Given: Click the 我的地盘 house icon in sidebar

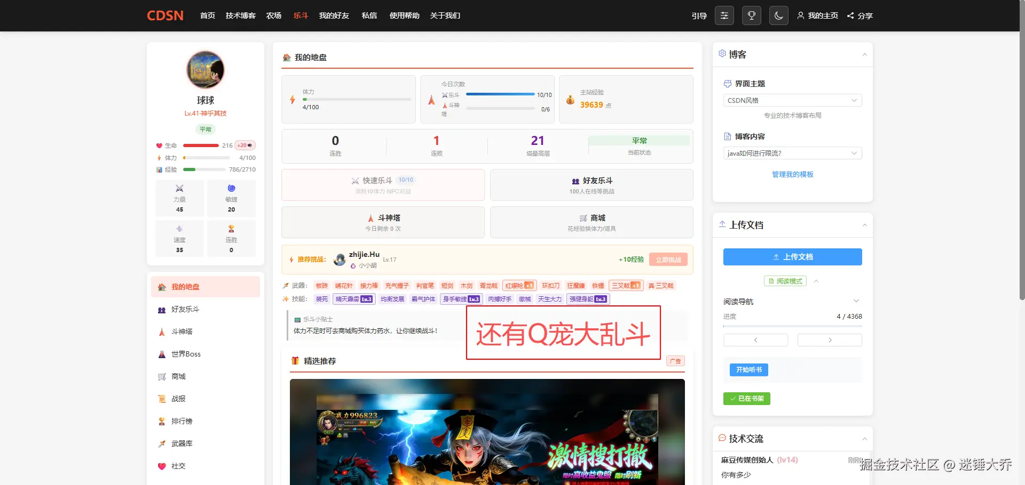Looking at the screenshot, I should pyautogui.click(x=162, y=287).
